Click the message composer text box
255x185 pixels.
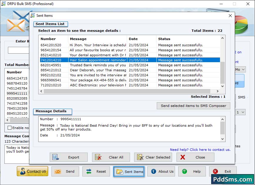(18, 154)
